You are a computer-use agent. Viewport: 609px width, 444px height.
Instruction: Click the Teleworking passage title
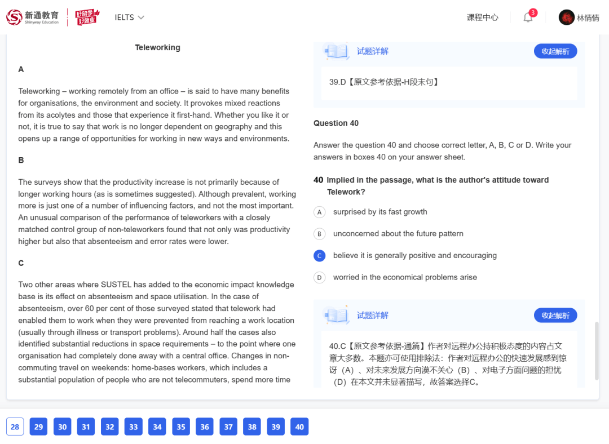point(157,47)
